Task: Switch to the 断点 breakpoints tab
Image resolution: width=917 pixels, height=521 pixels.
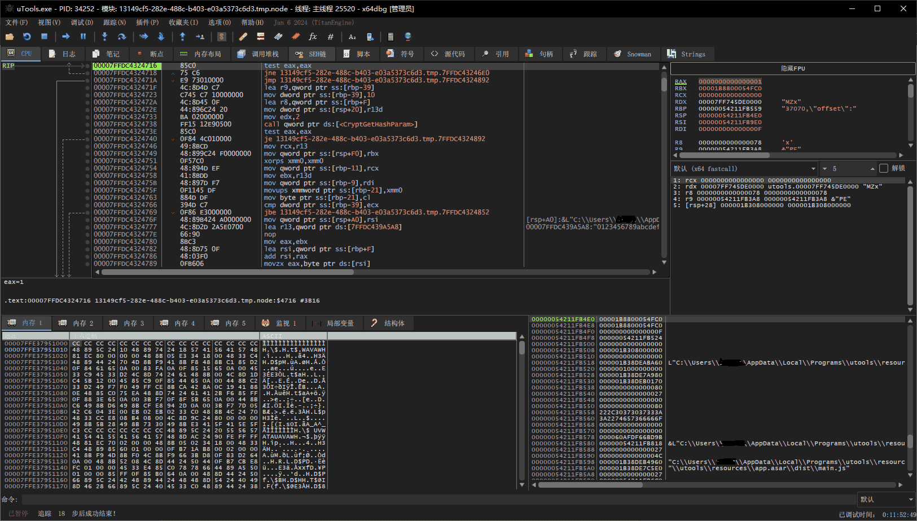Action: pyautogui.click(x=151, y=54)
